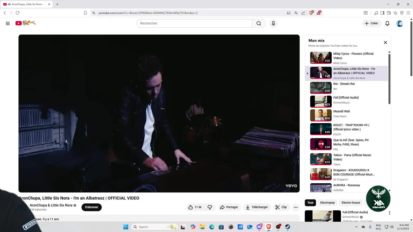
Task: Play Rei - Dimelo Rei from playlist
Action: tap(347, 88)
